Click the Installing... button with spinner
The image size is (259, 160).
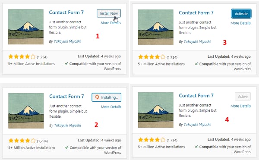[x=106, y=97]
